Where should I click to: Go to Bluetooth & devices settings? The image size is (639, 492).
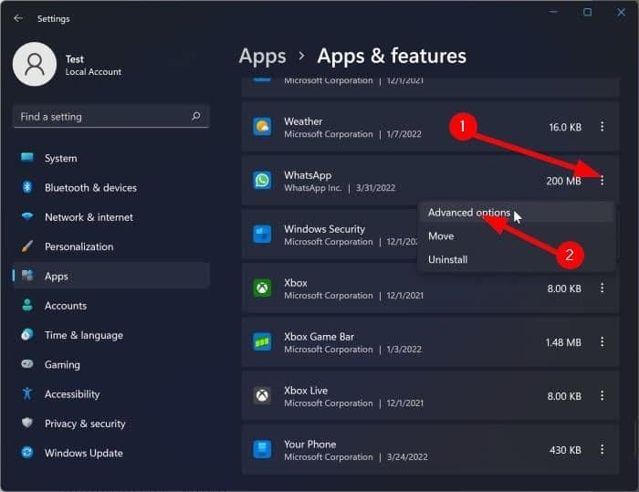[x=90, y=188]
